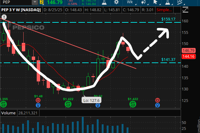Change the Wk time frame selector
Image resolution: width=200 pixels, height=133 pixels.
(x=130, y=2)
